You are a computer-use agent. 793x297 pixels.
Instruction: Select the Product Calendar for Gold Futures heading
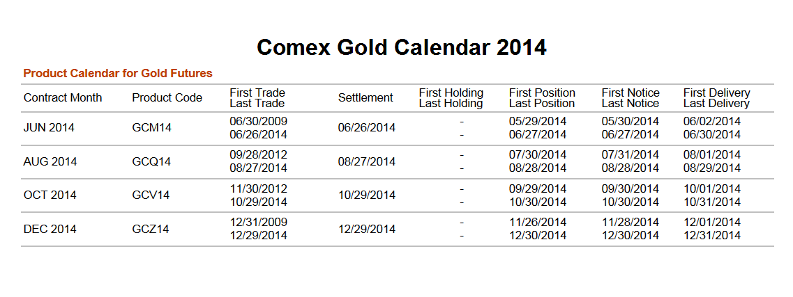pyautogui.click(x=117, y=73)
